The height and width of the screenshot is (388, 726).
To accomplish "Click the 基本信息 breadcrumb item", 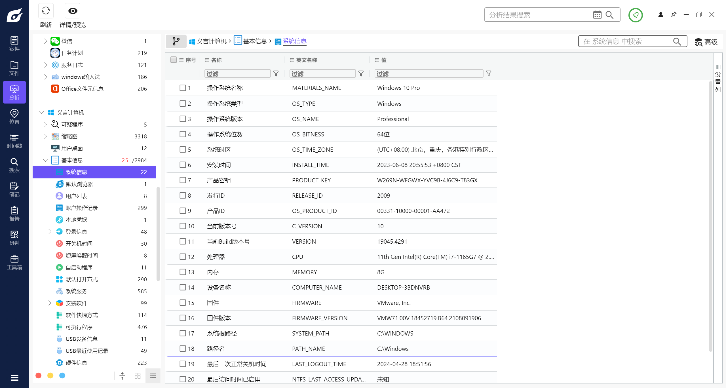I will 254,41.
